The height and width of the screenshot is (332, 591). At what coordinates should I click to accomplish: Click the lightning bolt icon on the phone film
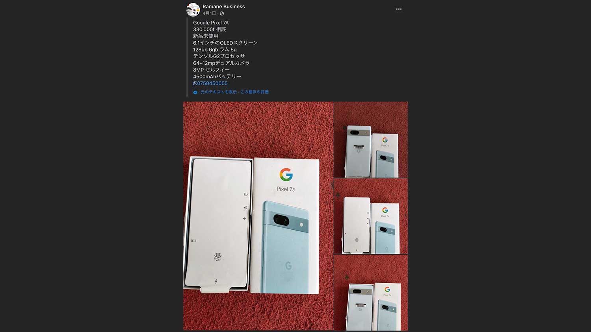(216, 281)
